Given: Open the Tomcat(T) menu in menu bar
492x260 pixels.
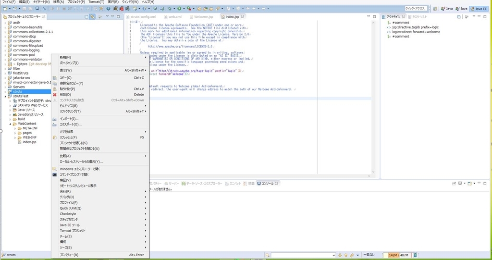Looking at the screenshot, I should click(96, 2).
